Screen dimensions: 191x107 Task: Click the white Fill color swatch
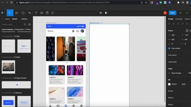[169, 84]
